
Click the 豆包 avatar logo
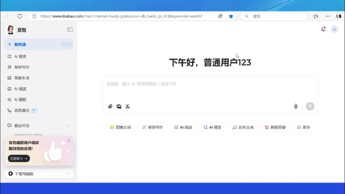11,30
